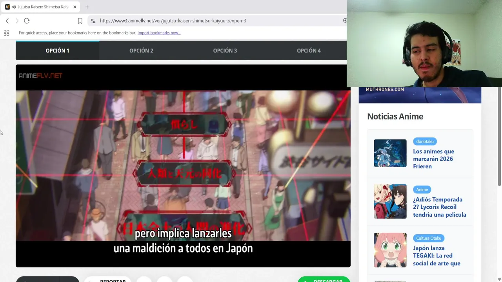Viewport: 502px width, 282px height.
Task: Click the anime video player frame
Action: [183, 166]
